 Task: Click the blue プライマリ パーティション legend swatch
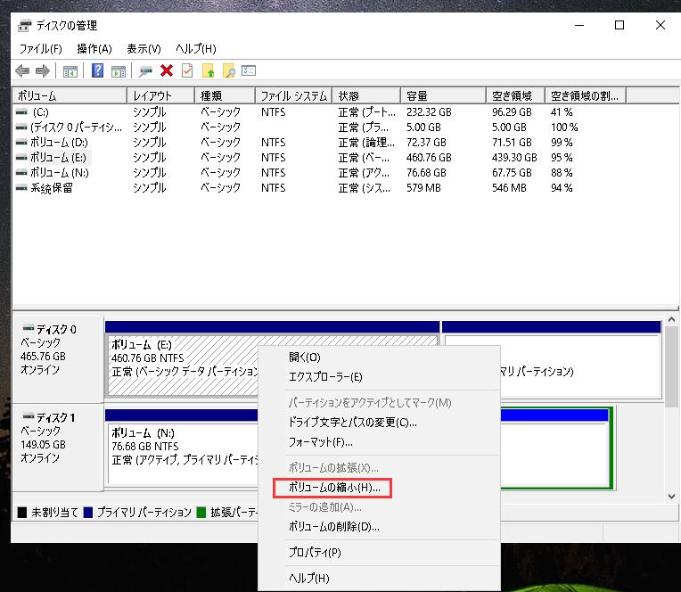pyautogui.click(x=88, y=513)
